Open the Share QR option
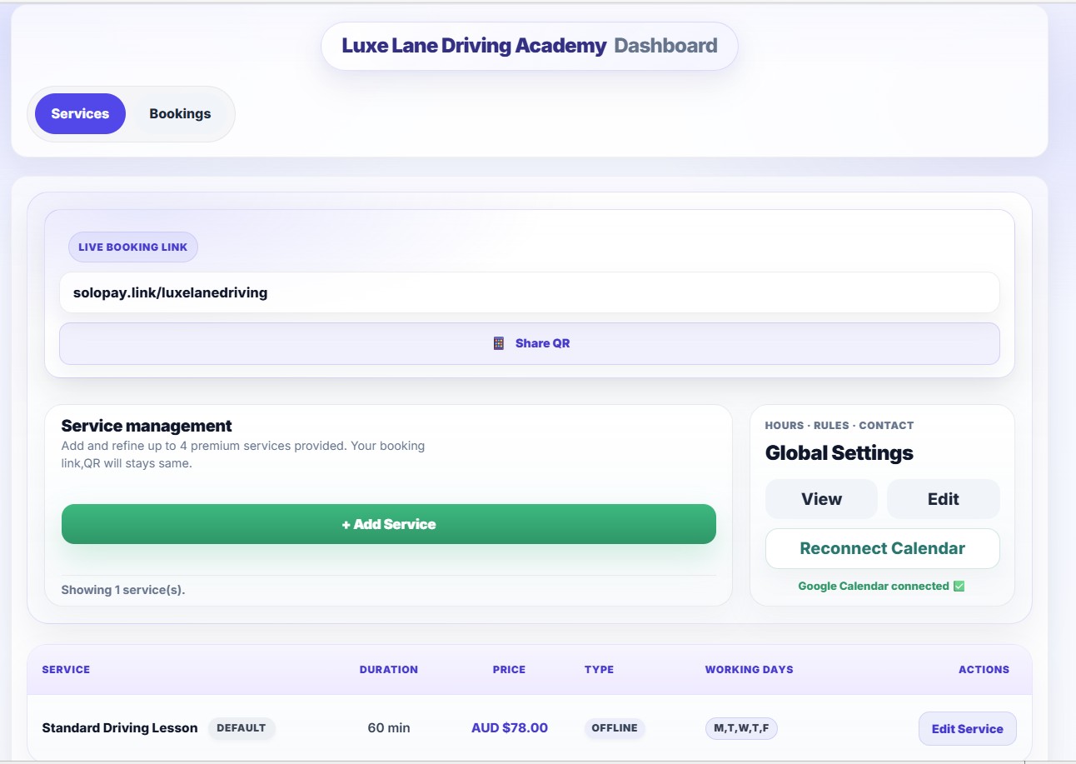The width and height of the screenshot is (1076, 764). coord(529,342)
